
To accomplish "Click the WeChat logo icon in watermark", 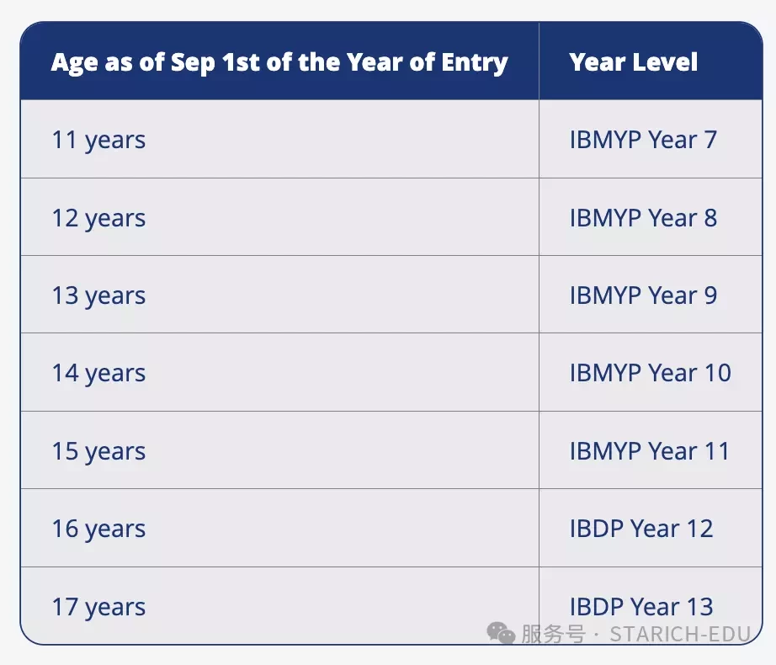I will pyautogui.click(x=501, y=633).
